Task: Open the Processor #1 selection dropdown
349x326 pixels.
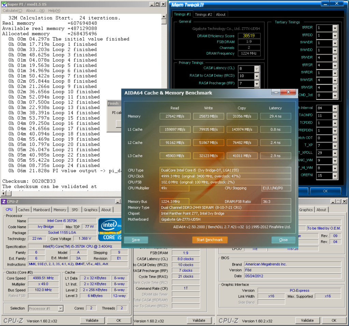Action: tap(60, 308)
